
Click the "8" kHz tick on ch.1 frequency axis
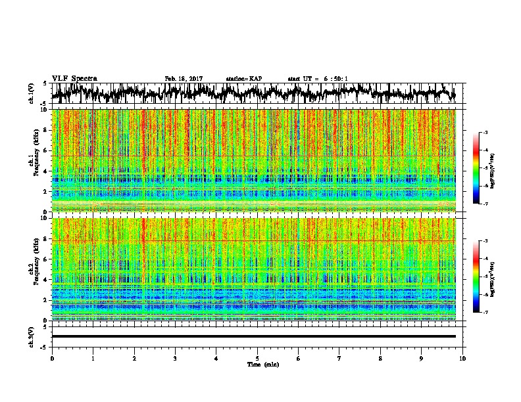(x=46, y=130)
